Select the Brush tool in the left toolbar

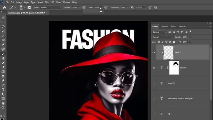[3, 54]
